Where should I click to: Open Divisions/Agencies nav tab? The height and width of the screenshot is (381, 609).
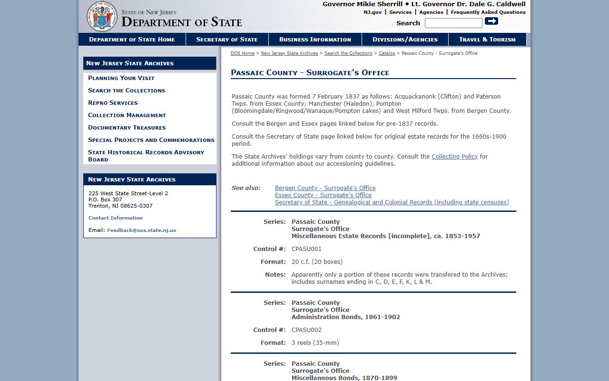pyautogui.click(x=405, y=40)
